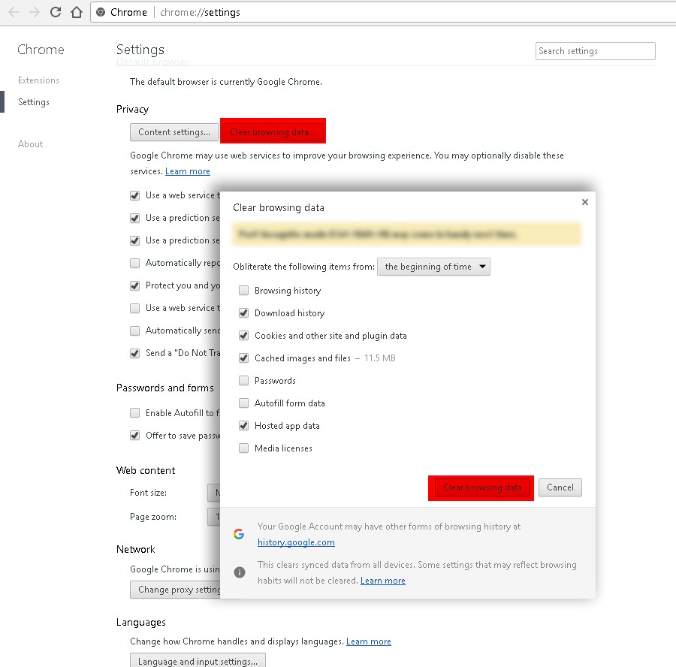676x667 pixels.
Task: Select Settings in left sidebar
Action: click(34, 102)
